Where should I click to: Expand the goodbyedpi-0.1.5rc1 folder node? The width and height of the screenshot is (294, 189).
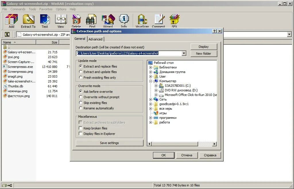coord(150,104)
